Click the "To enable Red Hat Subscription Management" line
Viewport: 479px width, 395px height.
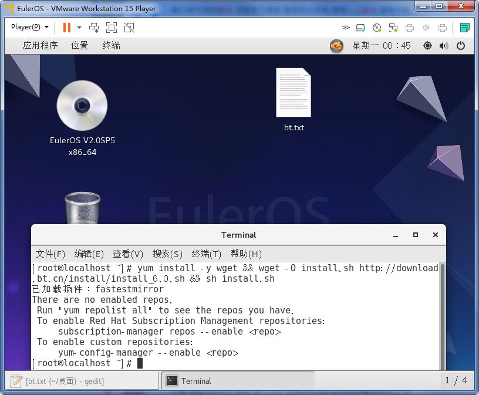coord(181,321)
